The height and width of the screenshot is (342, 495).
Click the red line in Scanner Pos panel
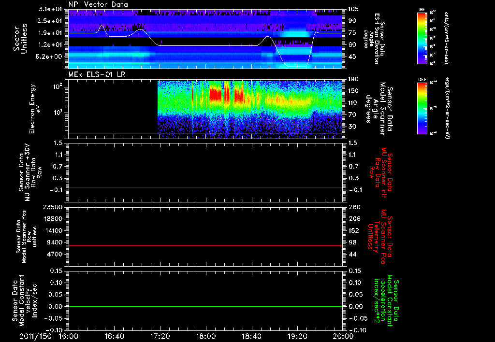[x=205, y=245]
